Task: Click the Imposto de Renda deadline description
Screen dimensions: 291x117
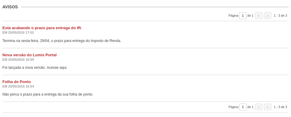Action: click(x=62, y=41)
